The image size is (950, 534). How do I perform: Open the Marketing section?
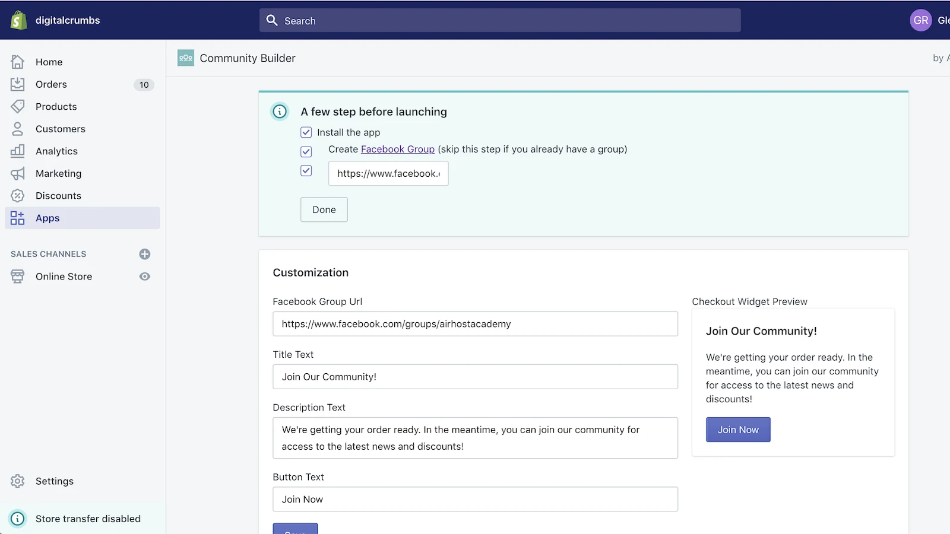[x=83, y=173]
